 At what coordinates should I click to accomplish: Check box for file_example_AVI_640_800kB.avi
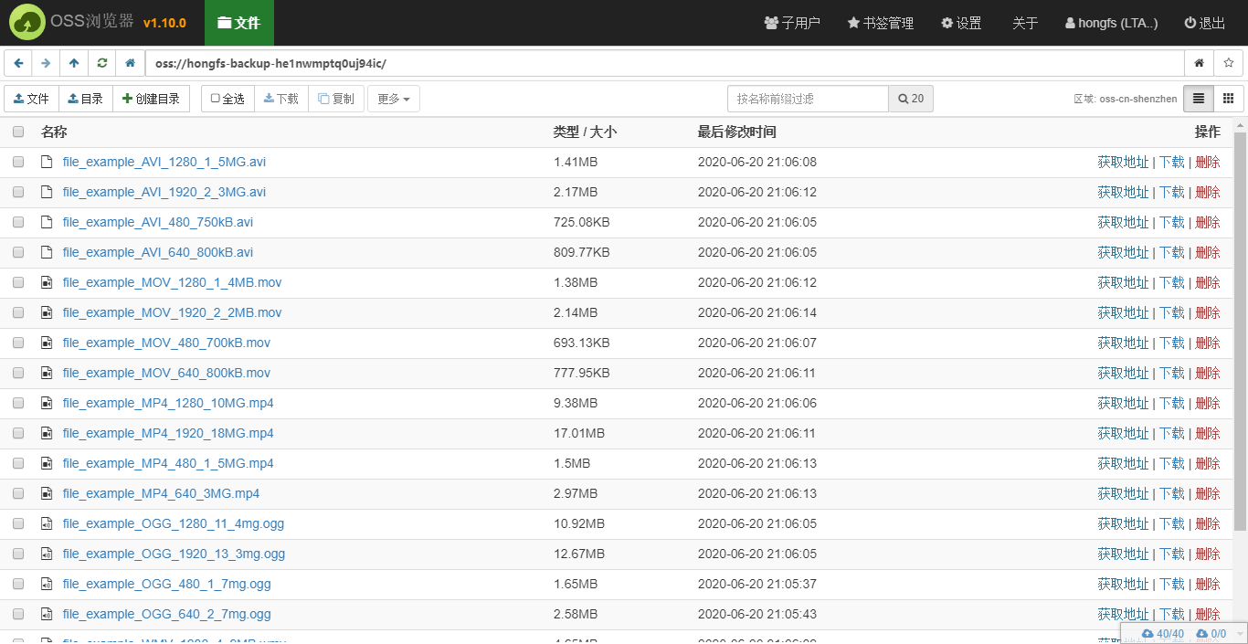pyautogui.click(x=18, y=252)
